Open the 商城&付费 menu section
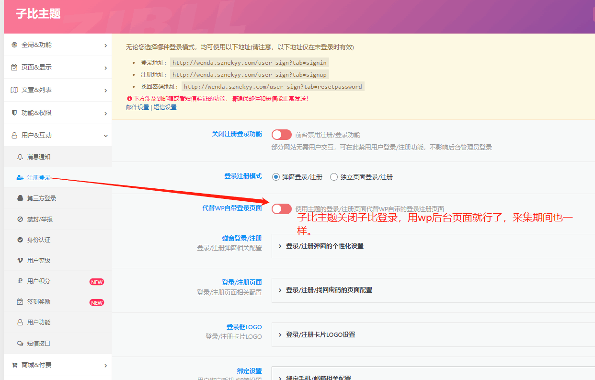Screen dimensions: 595x380 57,365
